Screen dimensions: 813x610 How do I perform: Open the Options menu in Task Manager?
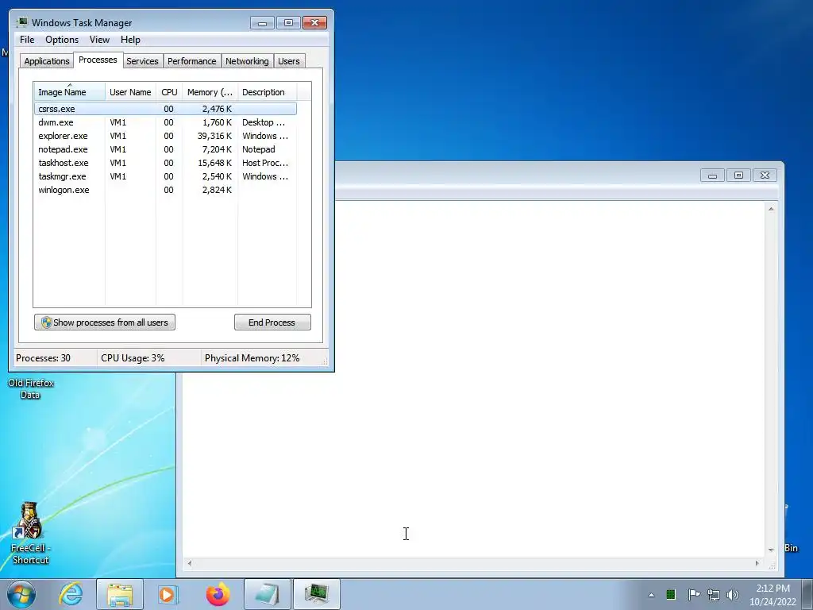tap(62, 40)
